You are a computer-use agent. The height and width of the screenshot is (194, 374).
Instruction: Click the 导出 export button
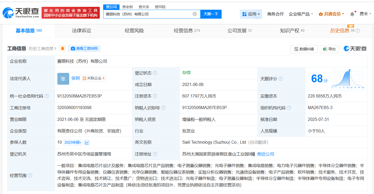coord(329,49)
